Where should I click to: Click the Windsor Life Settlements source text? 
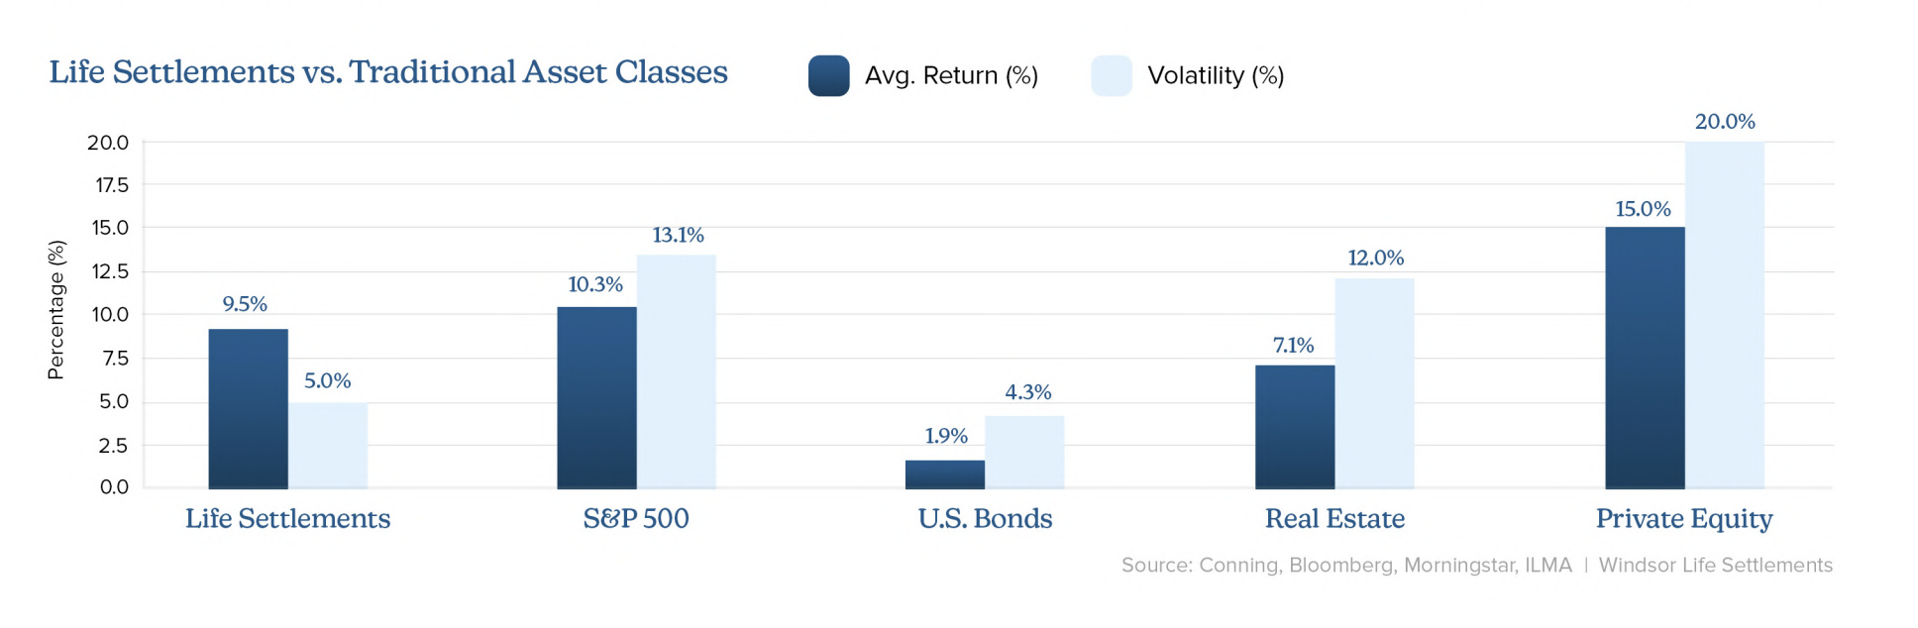coord(1716,565)
